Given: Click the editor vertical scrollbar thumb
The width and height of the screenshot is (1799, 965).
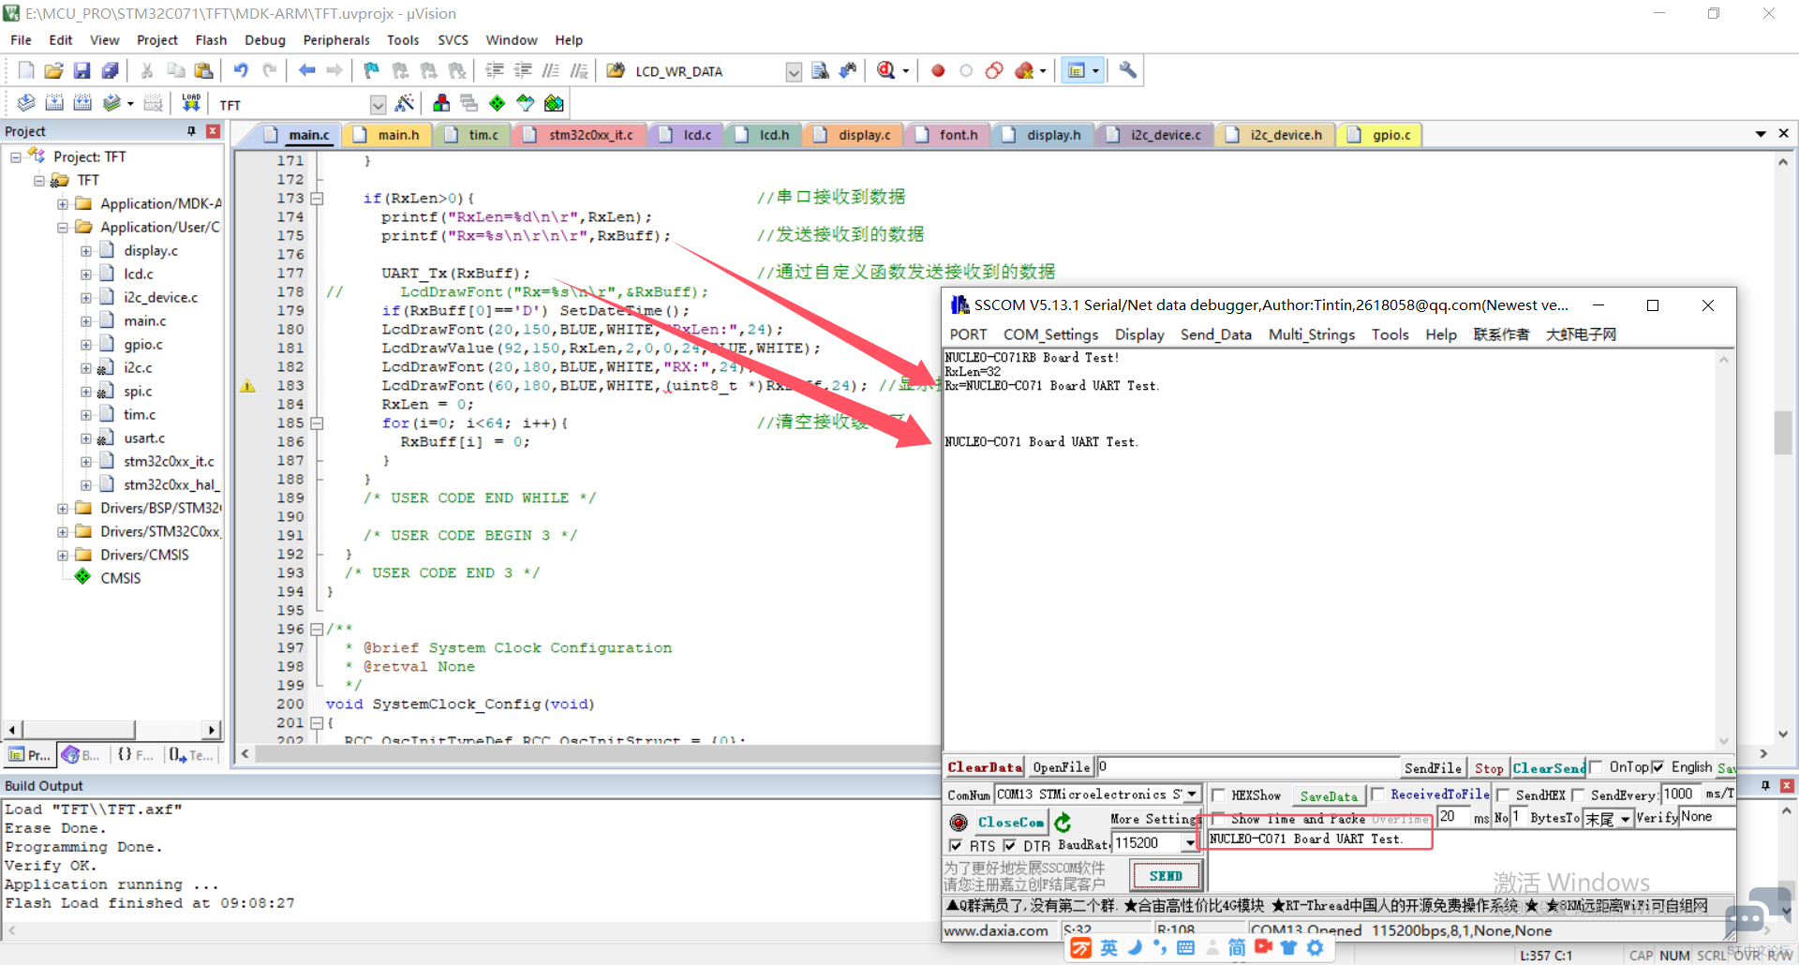Looking at the screenshot, I should point(1783,432).
